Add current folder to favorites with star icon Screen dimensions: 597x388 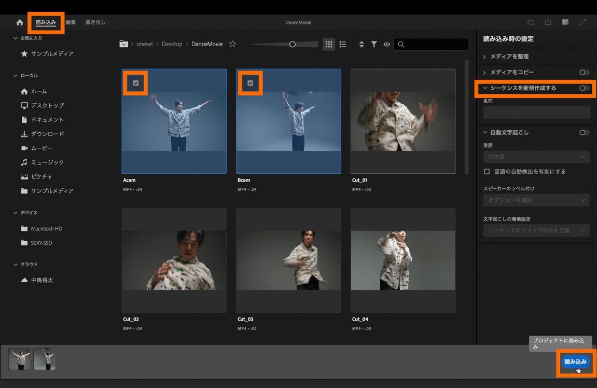232,44
